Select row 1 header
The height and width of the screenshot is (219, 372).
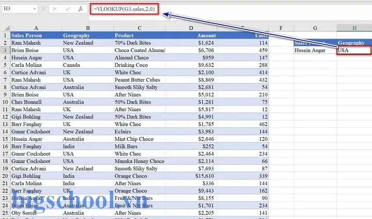point(5,36)
